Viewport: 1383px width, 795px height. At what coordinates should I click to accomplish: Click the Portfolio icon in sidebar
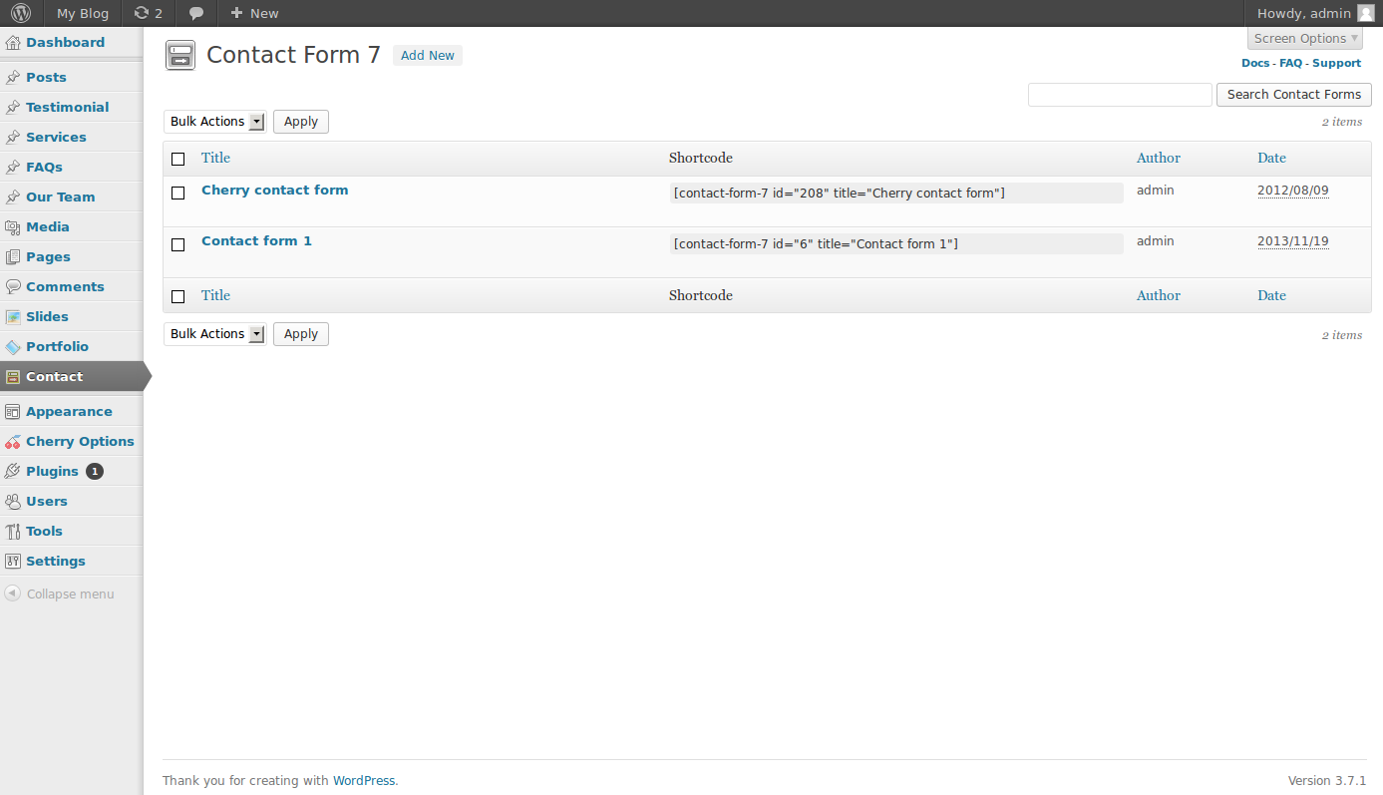click(13, 347)
